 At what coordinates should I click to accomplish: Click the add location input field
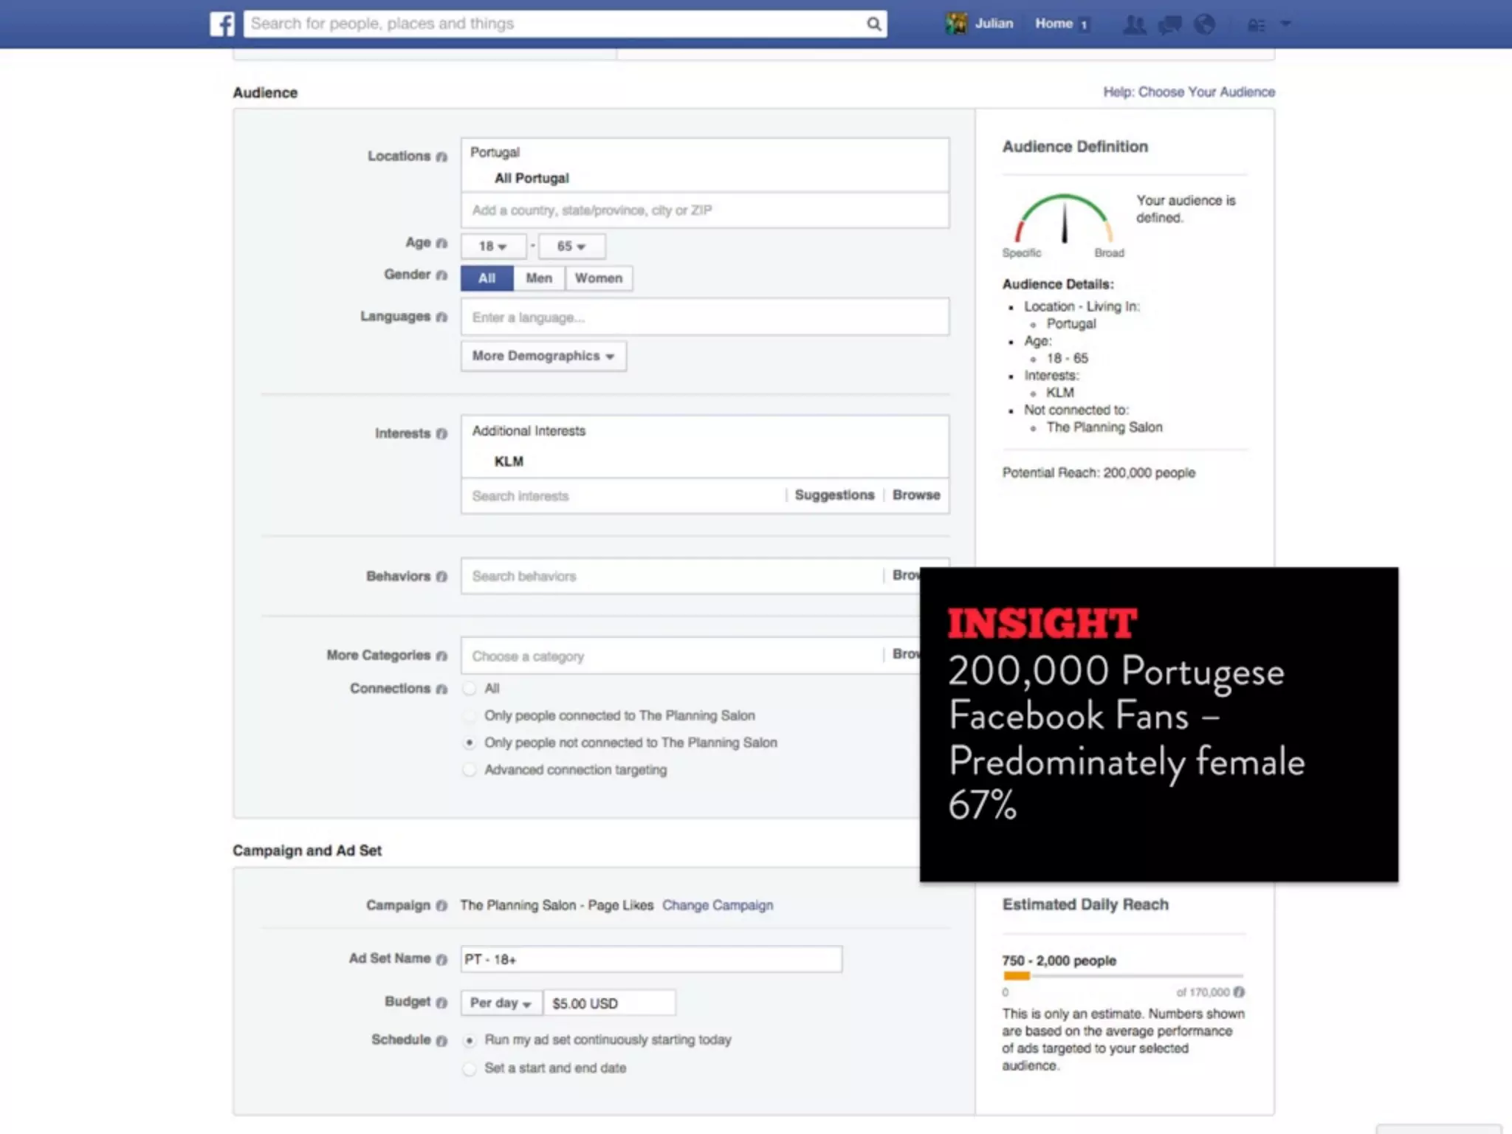[x=705, y=210]
